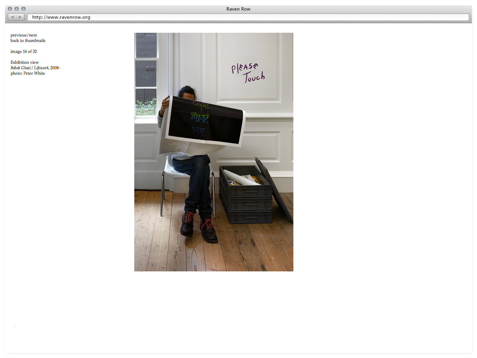Click the 'Raven Row' window title

pyautogui.click(x=238, y=9)
